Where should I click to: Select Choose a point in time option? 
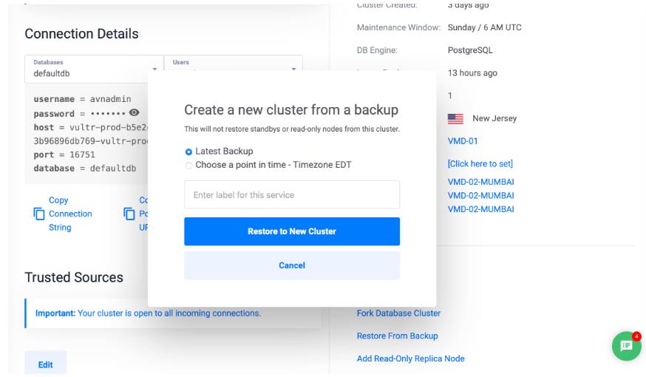[188, 164]
